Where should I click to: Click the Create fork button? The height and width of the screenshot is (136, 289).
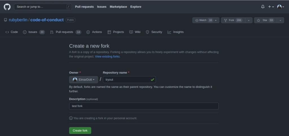coord(80,130)
